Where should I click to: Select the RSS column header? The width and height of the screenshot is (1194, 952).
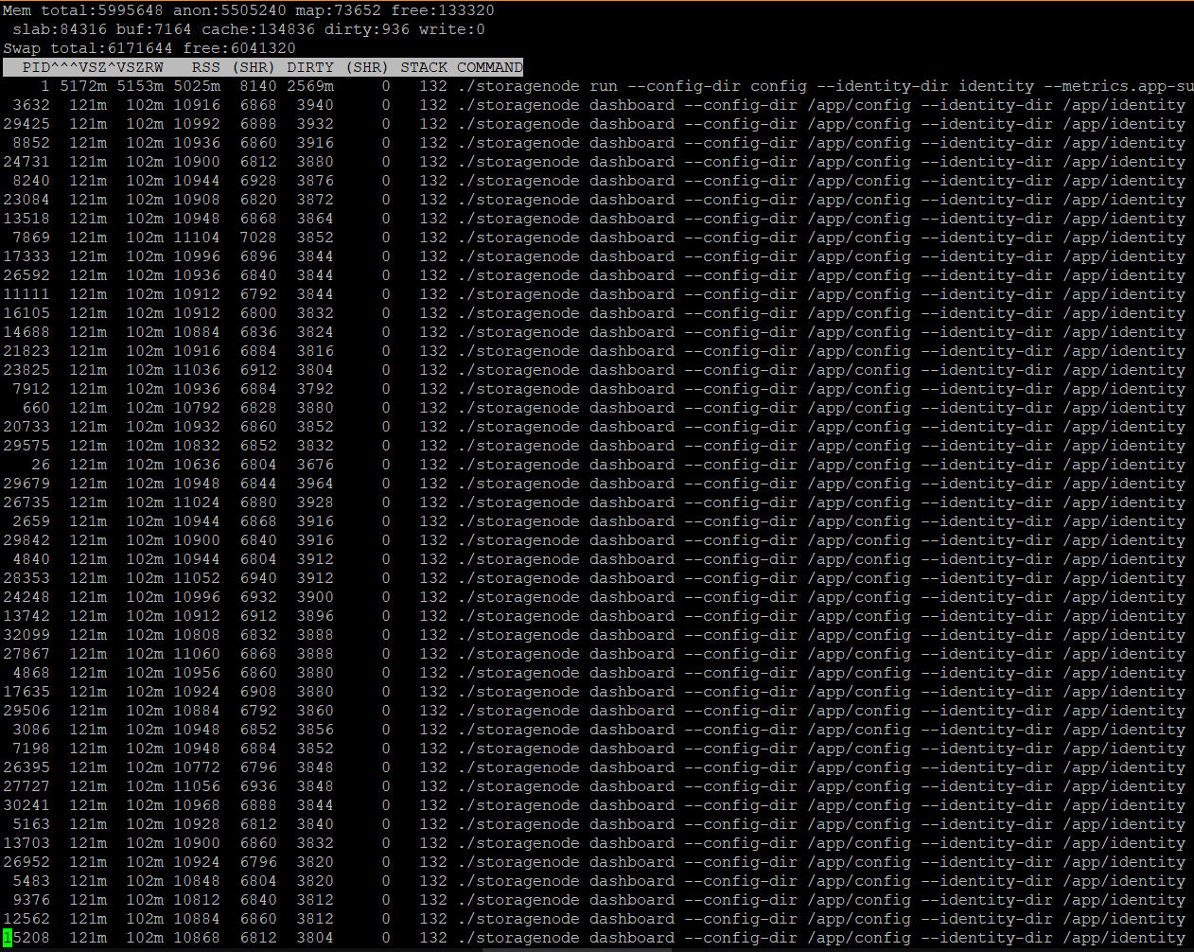(205, 67)
